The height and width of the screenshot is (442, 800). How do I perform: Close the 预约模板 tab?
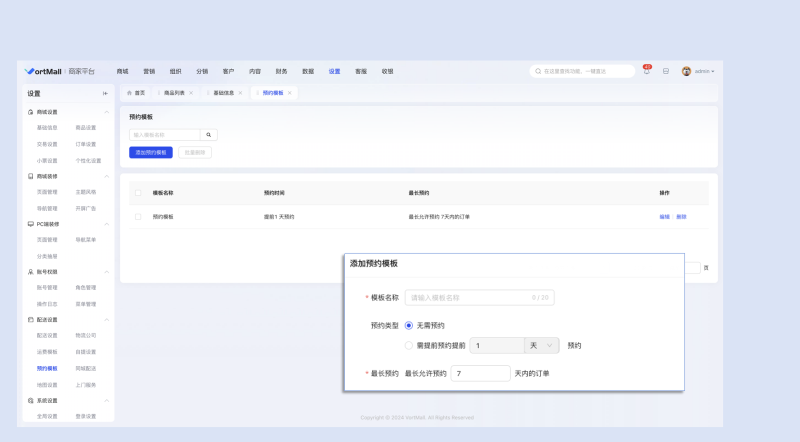289,93
